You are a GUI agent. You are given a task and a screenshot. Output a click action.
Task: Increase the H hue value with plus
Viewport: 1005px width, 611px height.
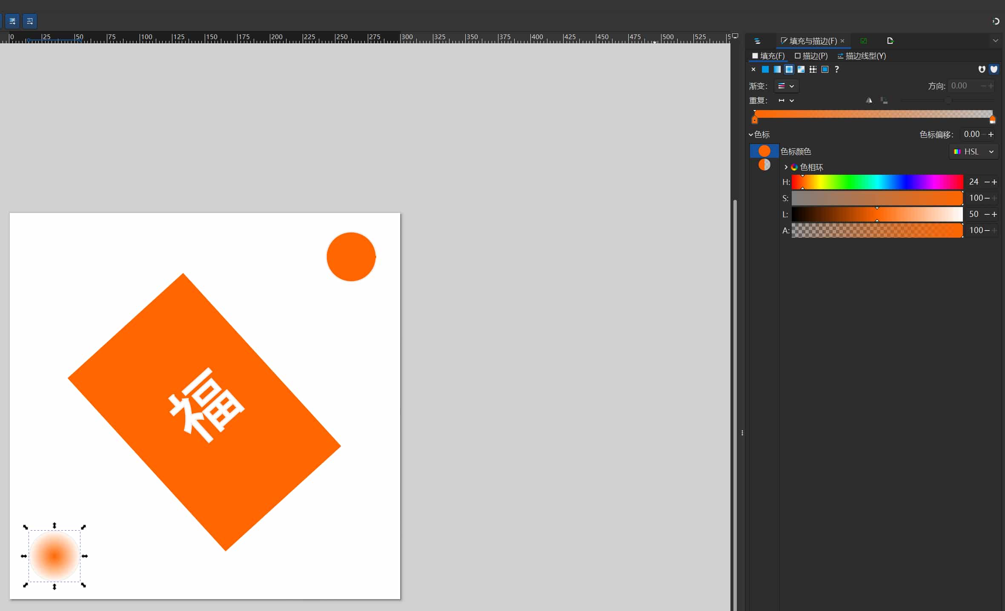(x=994, y=182)
